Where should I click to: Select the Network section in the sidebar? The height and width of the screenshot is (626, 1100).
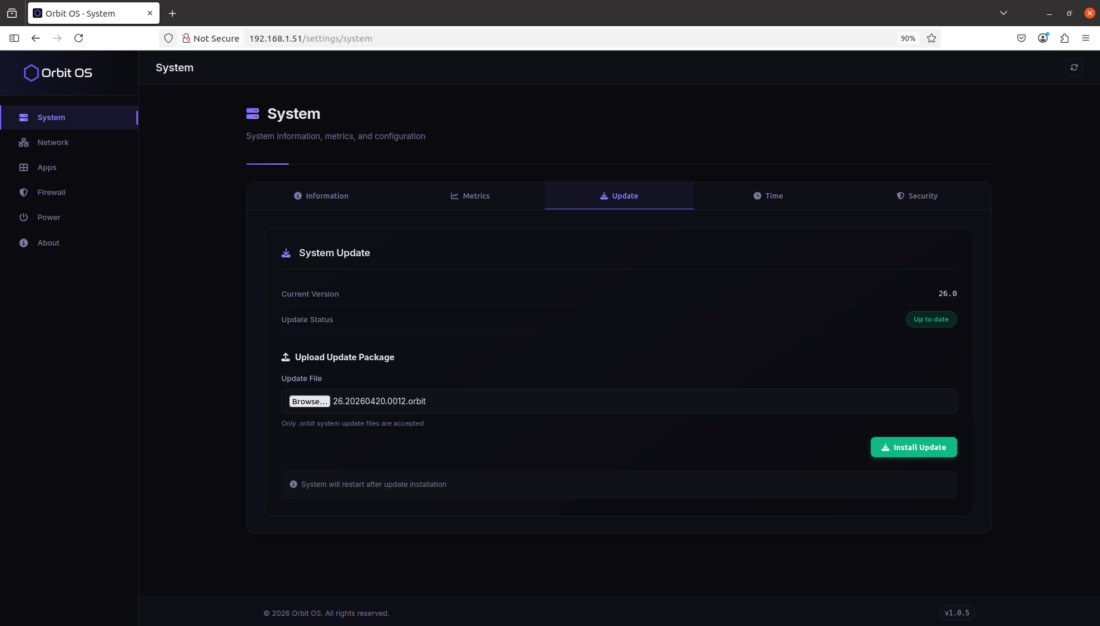pyautogui.click(x=52, y=142)
